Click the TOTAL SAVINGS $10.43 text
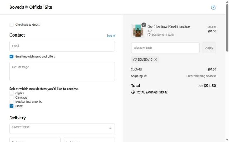Image resolution: width=229 pixels, height=142 pixels. [152, 92]
